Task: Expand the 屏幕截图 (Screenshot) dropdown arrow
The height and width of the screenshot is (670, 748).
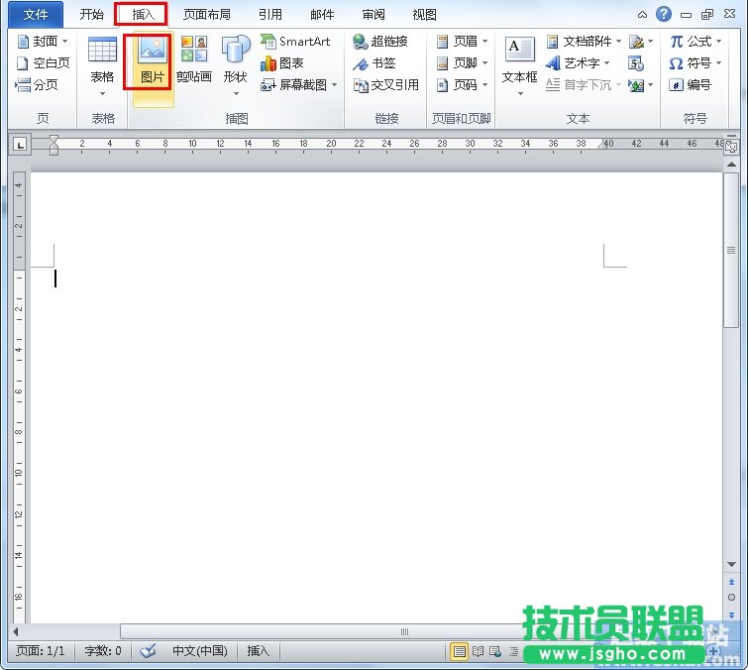Action: point(335,85)
